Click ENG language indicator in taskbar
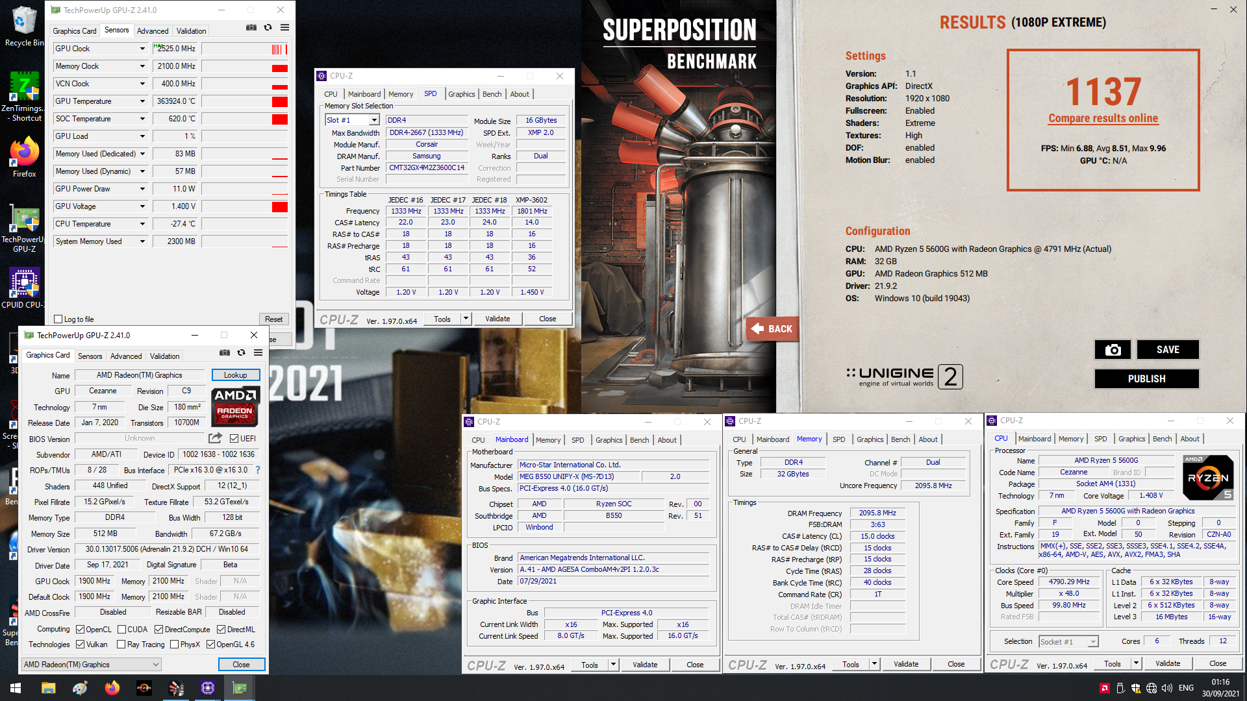The image size is (1247, 701). (x=1186, y=688)
